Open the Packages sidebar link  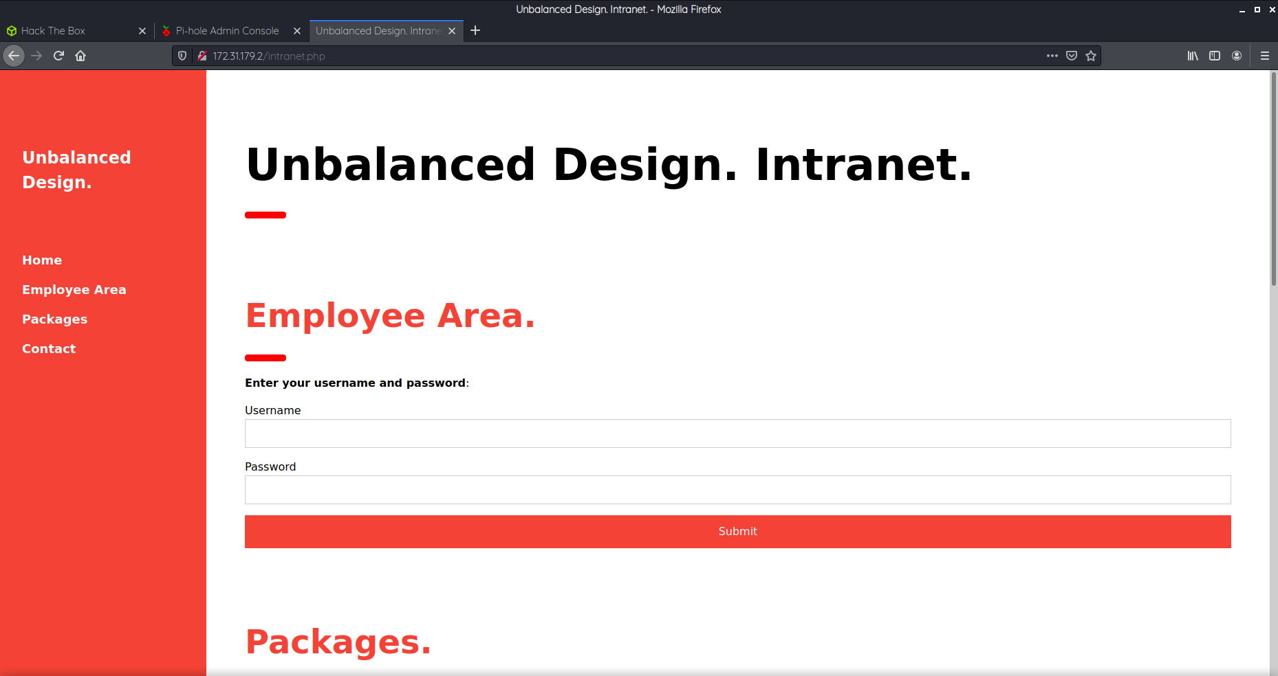tap(54, 319)
